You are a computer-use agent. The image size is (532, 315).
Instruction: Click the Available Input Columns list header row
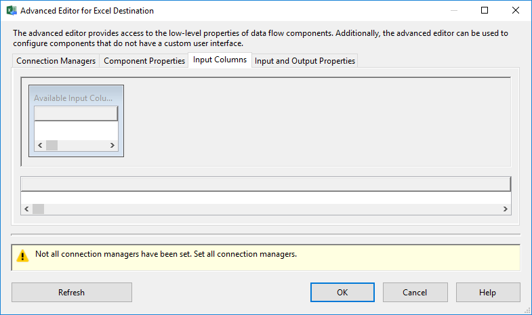pos(76,114)
